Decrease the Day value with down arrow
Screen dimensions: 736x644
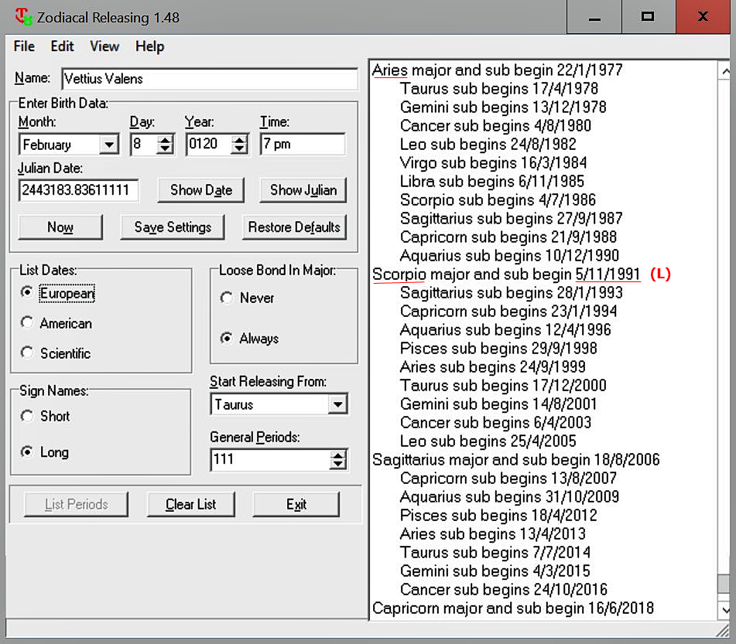165,149
